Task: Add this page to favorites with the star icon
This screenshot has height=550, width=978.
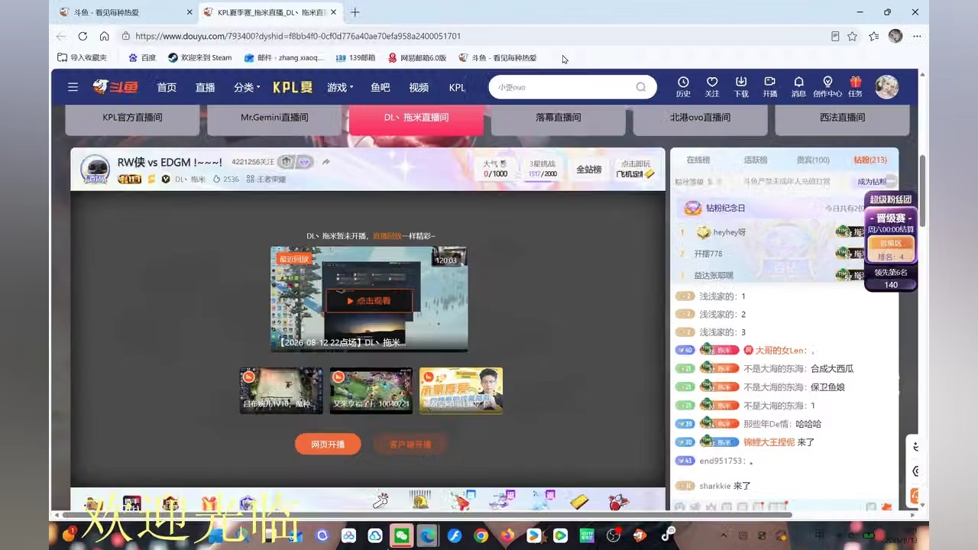Action: (x=852, y=36)
